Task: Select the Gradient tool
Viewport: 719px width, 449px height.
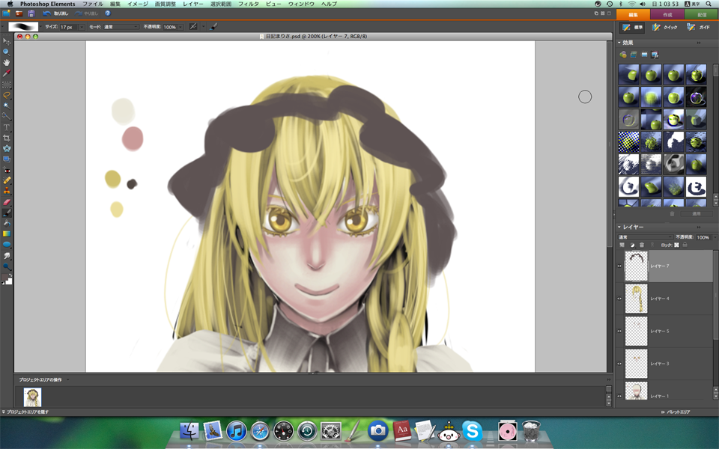Action: click(x=7, y=233)
